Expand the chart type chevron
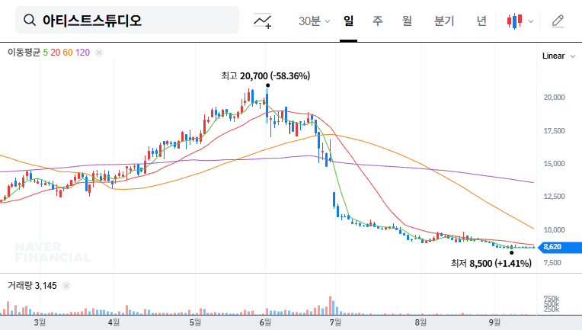The width and height of the screenshot is (582, 330). click(531, 21)
